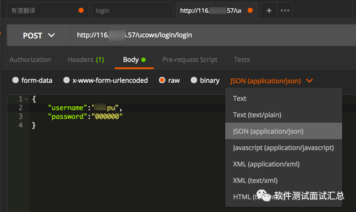Select the form-data radio button

(x=15, y=80)
